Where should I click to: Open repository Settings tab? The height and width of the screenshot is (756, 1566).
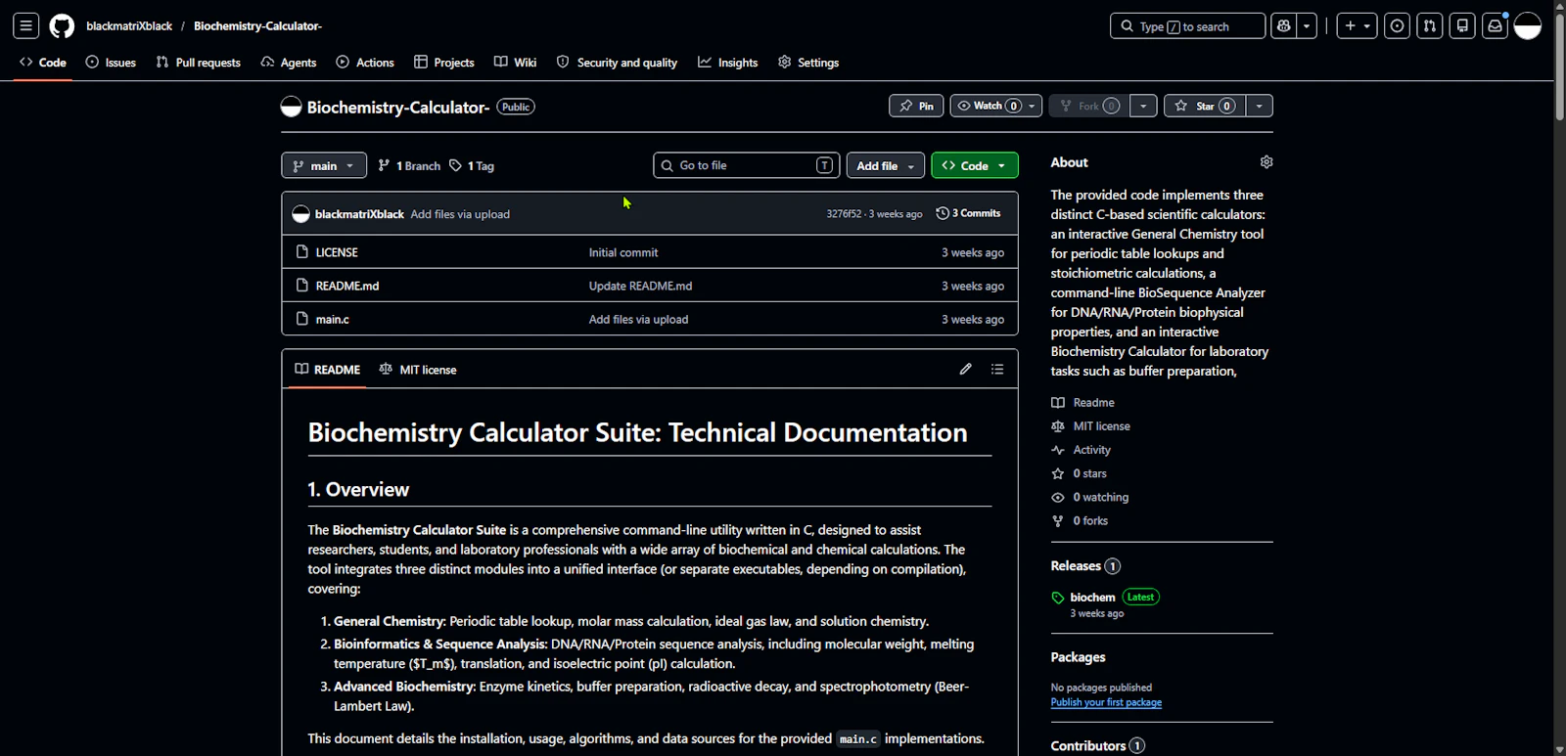coord(808,63)
